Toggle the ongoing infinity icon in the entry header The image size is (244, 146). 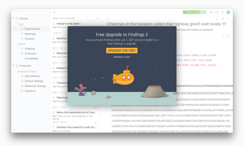click(222, 19)
